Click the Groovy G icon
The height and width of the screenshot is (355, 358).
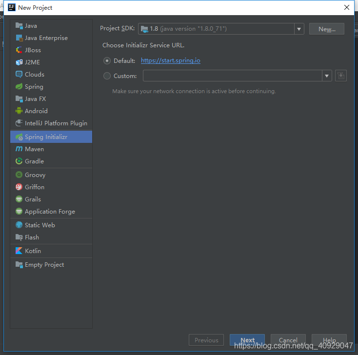click(x=19, y=175)
